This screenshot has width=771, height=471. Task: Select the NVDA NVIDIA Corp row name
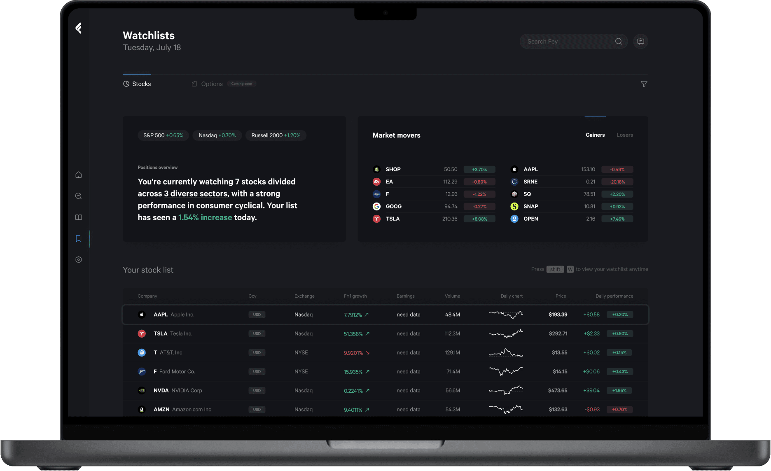point(178,390)
